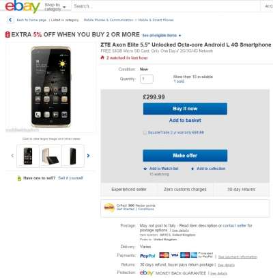The image size is (273, 278).
Task: Click the eBay logo
Action: 23,6
